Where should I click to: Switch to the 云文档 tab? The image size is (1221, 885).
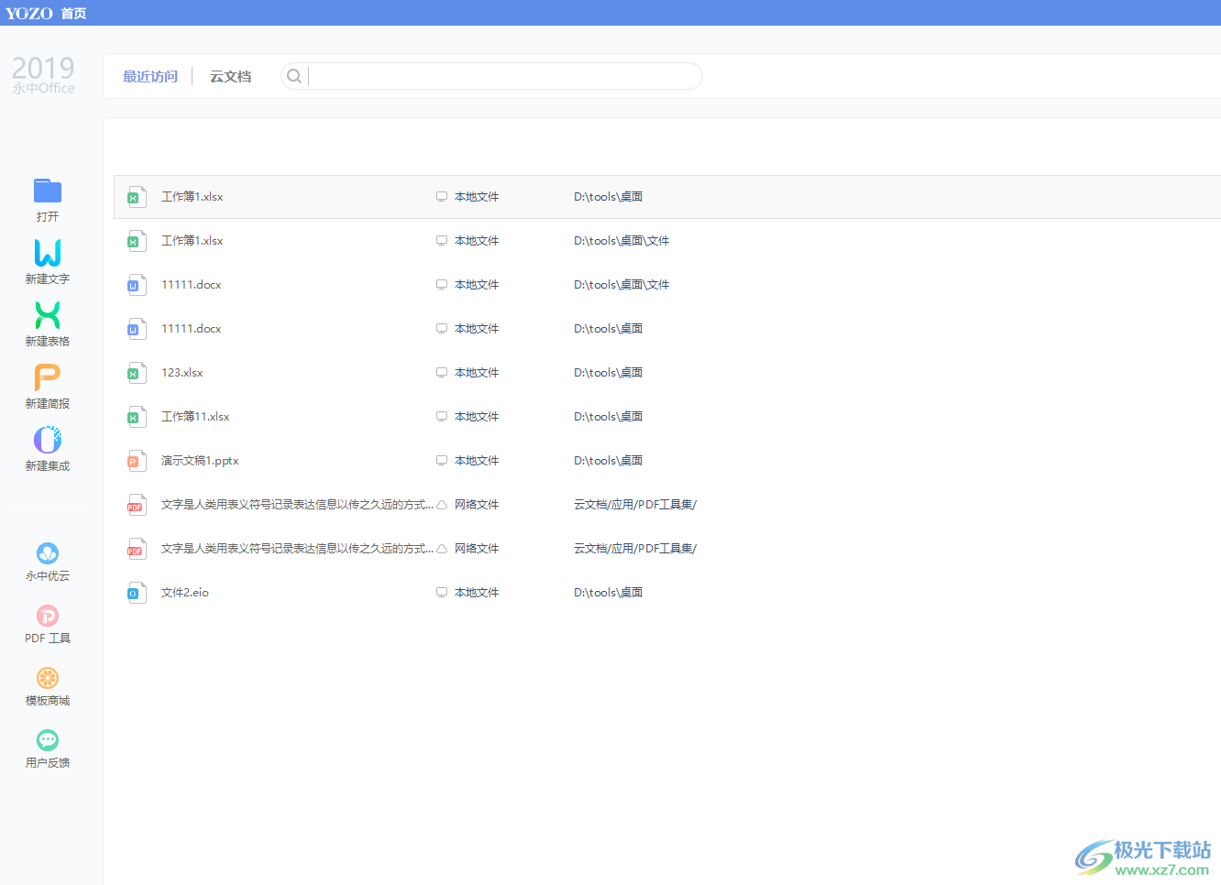(230, 76)
